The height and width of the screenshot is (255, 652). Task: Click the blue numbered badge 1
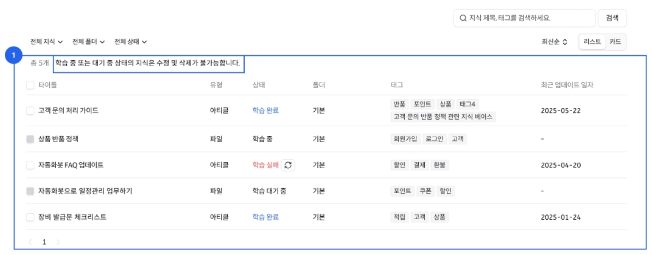[x=14, y=55]
